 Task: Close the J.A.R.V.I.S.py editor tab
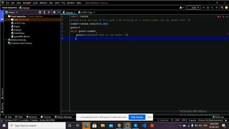(94, 12)
